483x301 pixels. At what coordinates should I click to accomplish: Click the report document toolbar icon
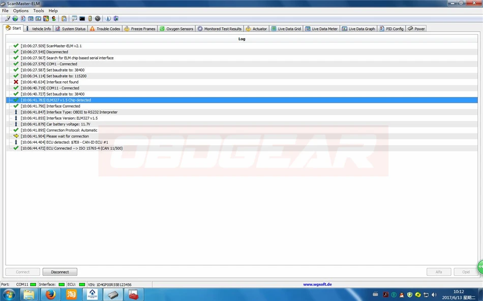point(23,18)
